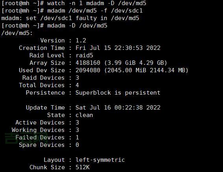Screen dimensions: 223x172
Task: Click the raid5 Raid Level value
Action: pos(84,55)
